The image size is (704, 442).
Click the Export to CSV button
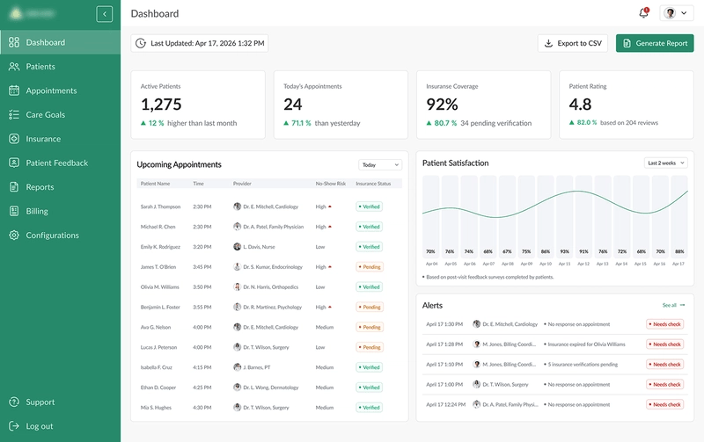click(573, 43)
